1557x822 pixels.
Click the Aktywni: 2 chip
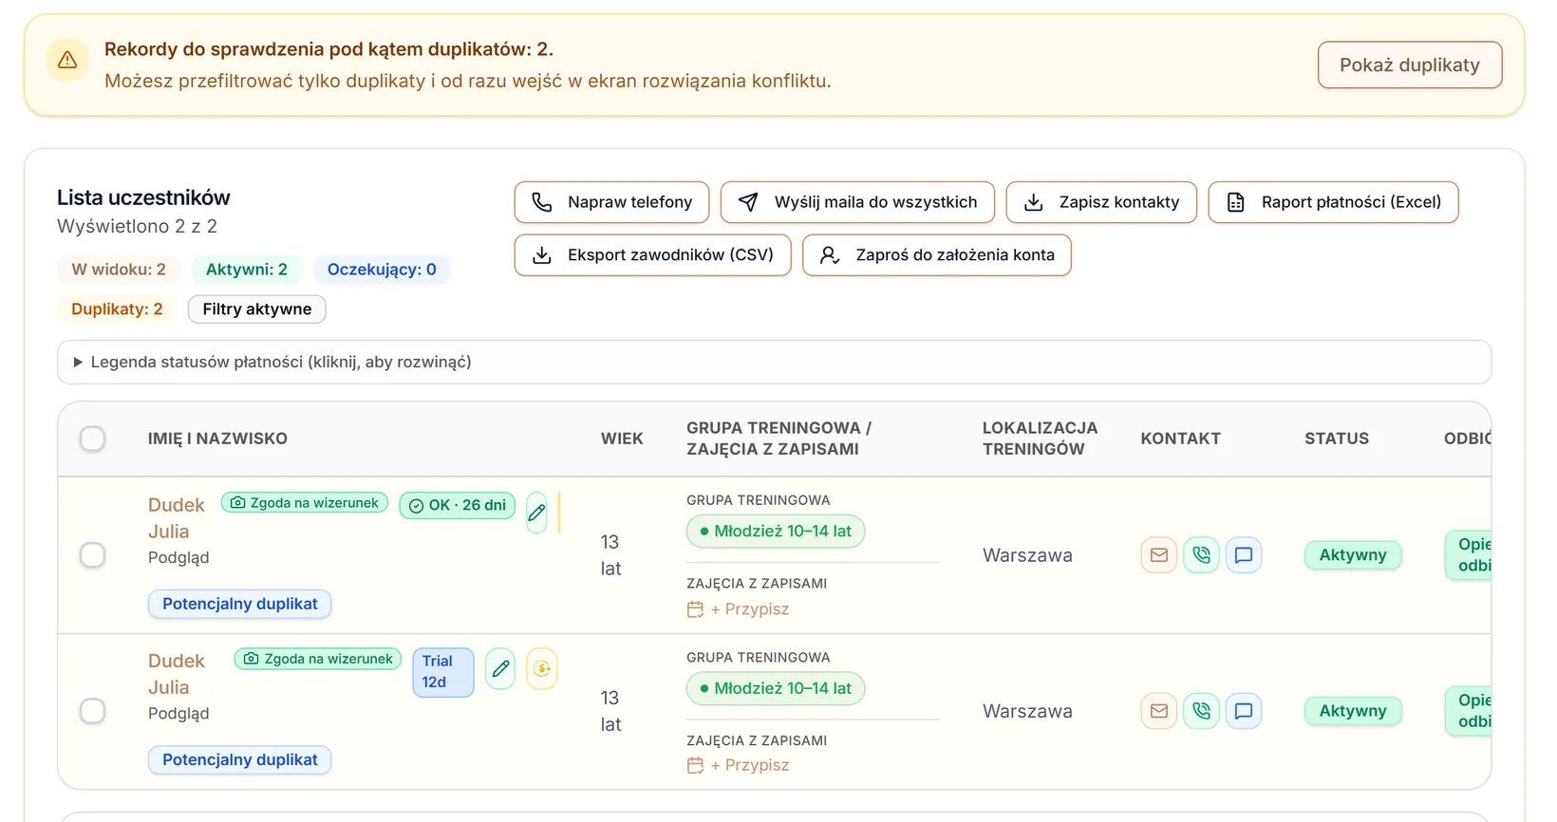[247, 270]
